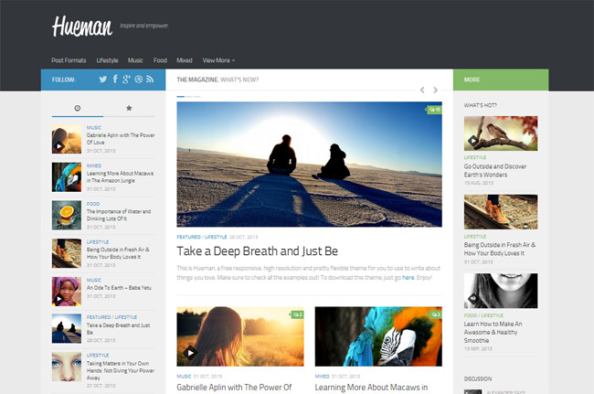The image size is (594, 394).
Task: Click MUSIC category under sunset girl card
Action: pos(184,377)
